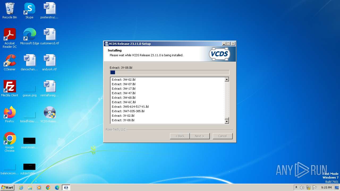
Task: Click the log list scroll-up arrow
Action: point(227,79)
